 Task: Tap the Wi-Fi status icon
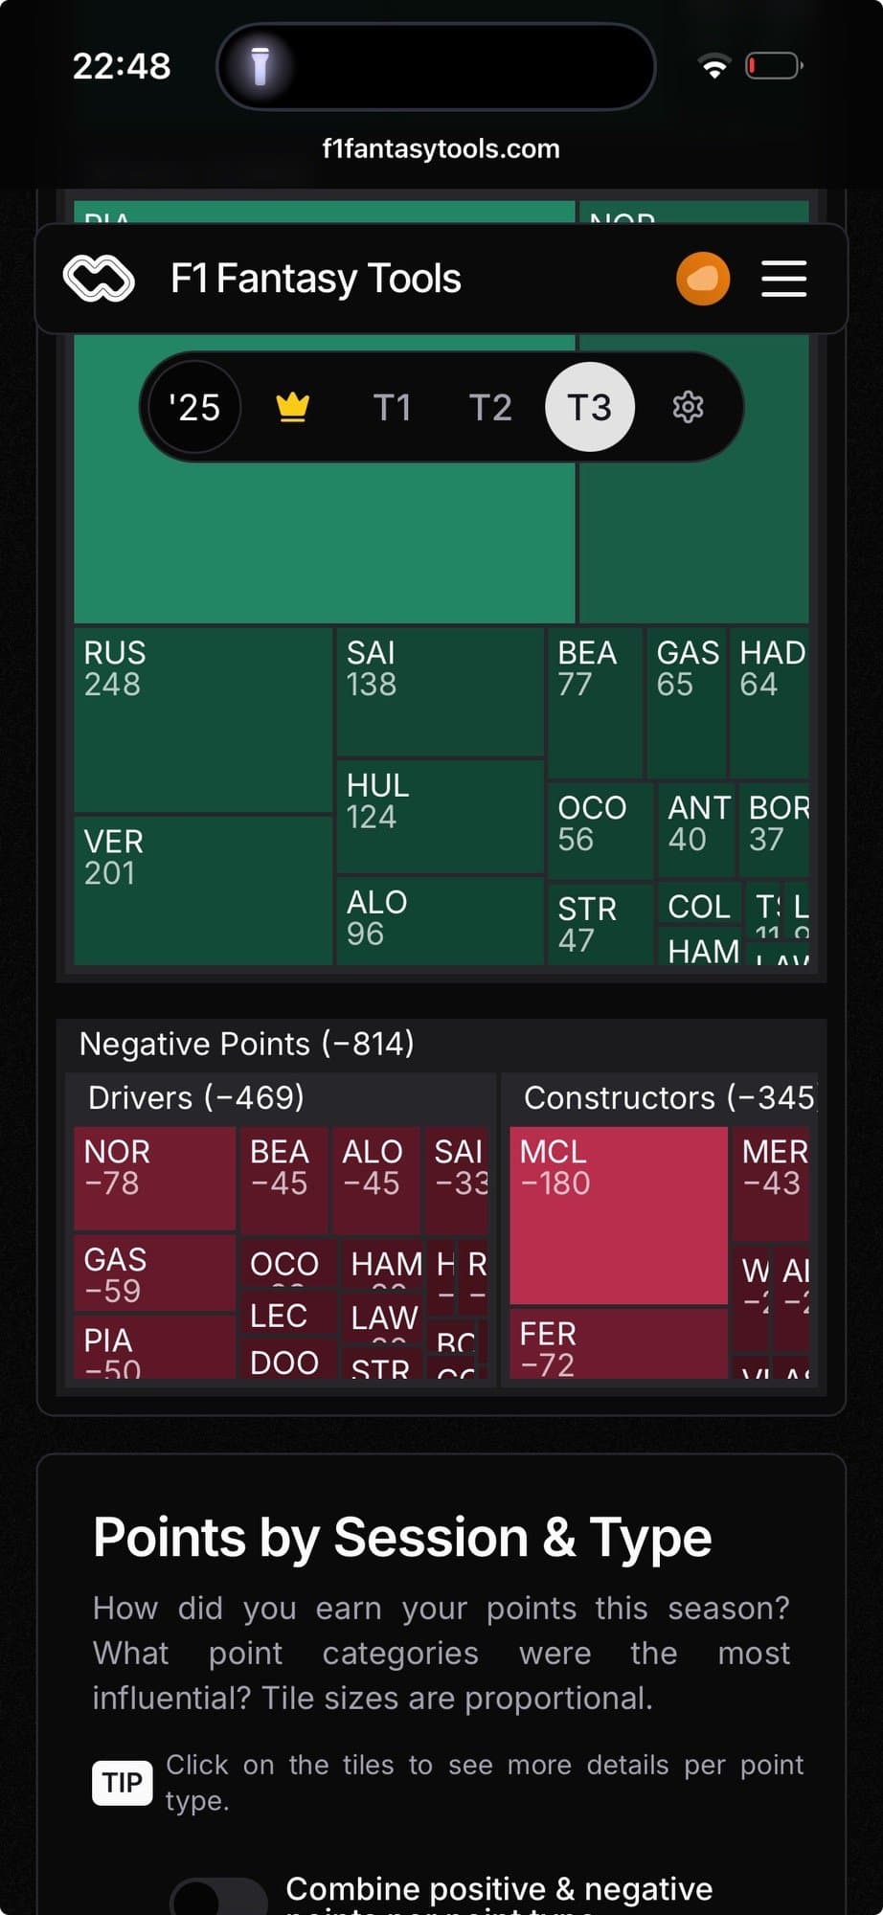tap(713, 66)
